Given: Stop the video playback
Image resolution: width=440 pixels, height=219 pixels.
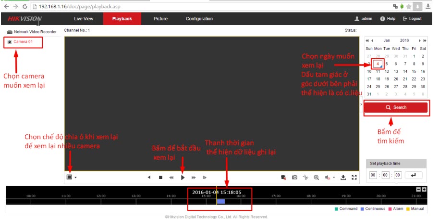Looking at the screenshot, I should pyautogui.click(x=160, y=178).
